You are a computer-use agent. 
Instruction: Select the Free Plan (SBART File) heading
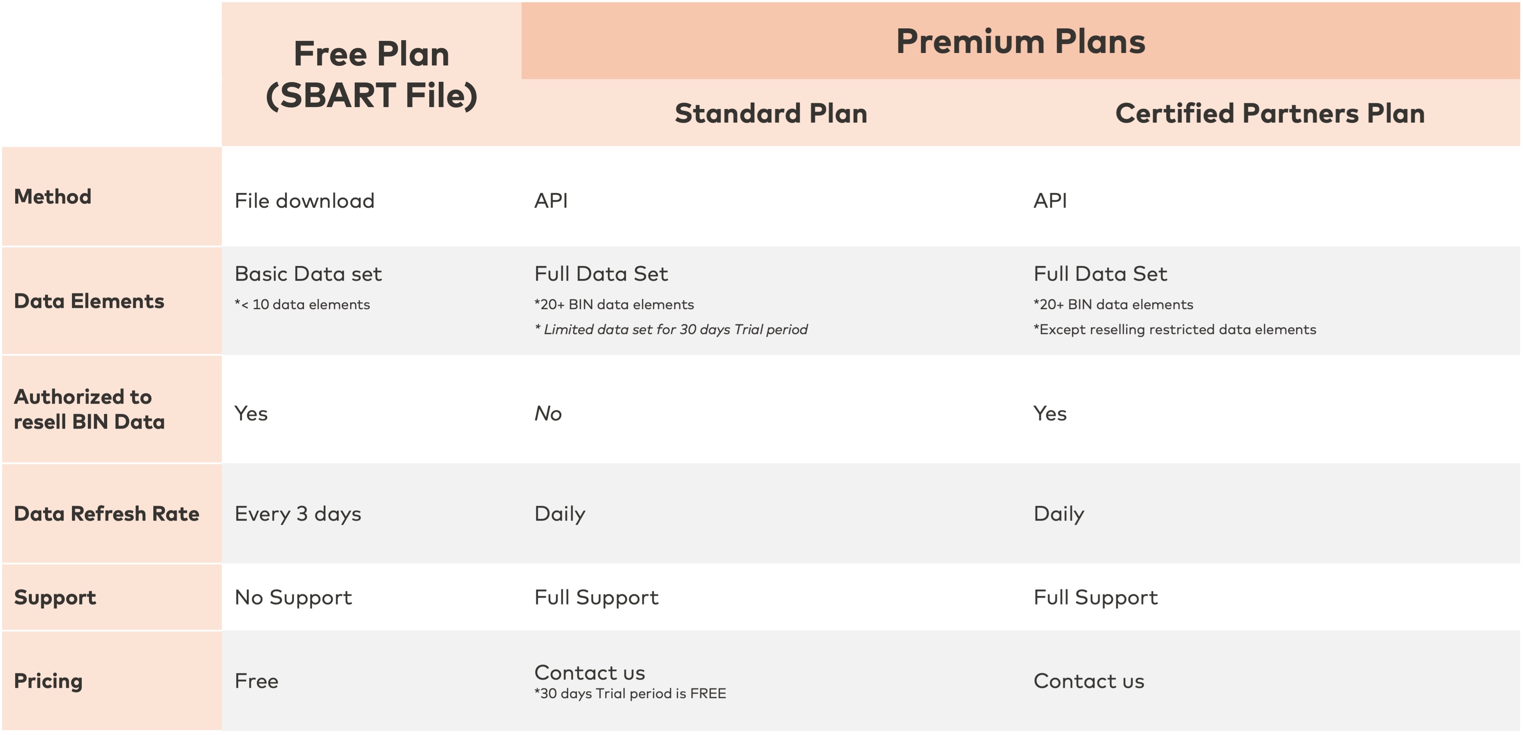(x=371, y=75)
